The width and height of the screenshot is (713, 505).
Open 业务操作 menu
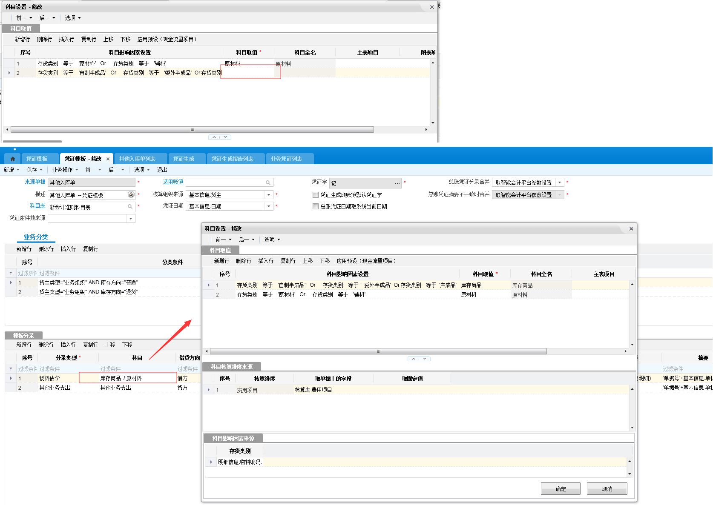pyautogui.click(x=65, y=170)
